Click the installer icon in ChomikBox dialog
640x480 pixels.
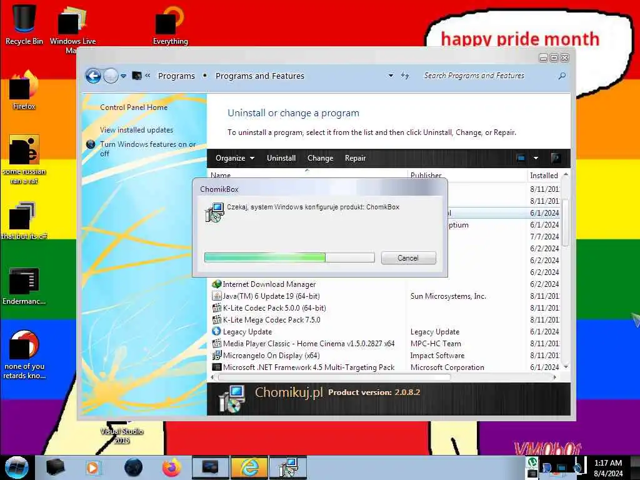pos(215,212)
